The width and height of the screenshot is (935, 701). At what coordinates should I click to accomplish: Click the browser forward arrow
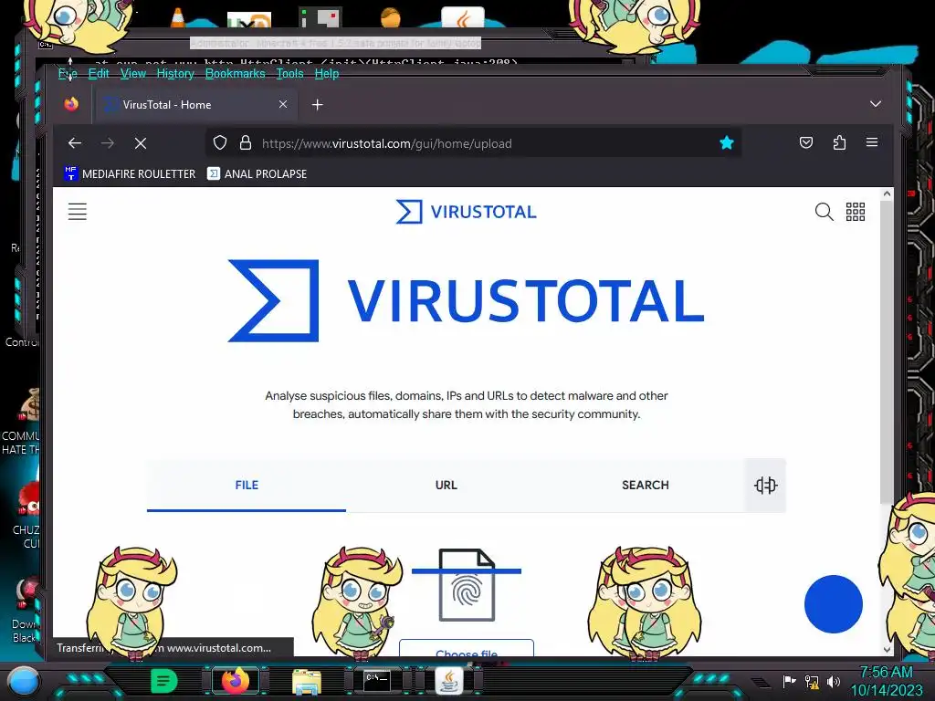(108, 143)
